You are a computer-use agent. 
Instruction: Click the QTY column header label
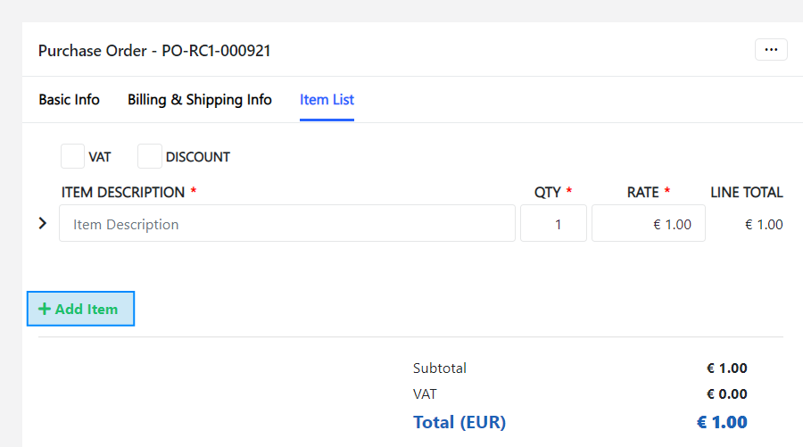(548, 193)
